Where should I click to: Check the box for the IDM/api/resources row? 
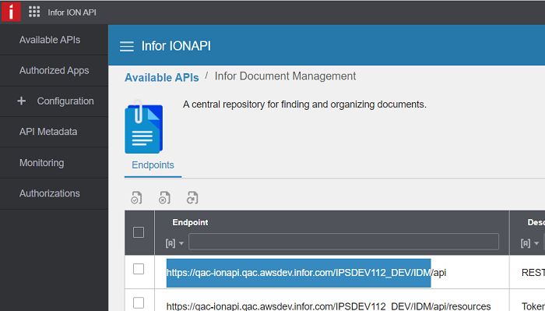(139, 302)
